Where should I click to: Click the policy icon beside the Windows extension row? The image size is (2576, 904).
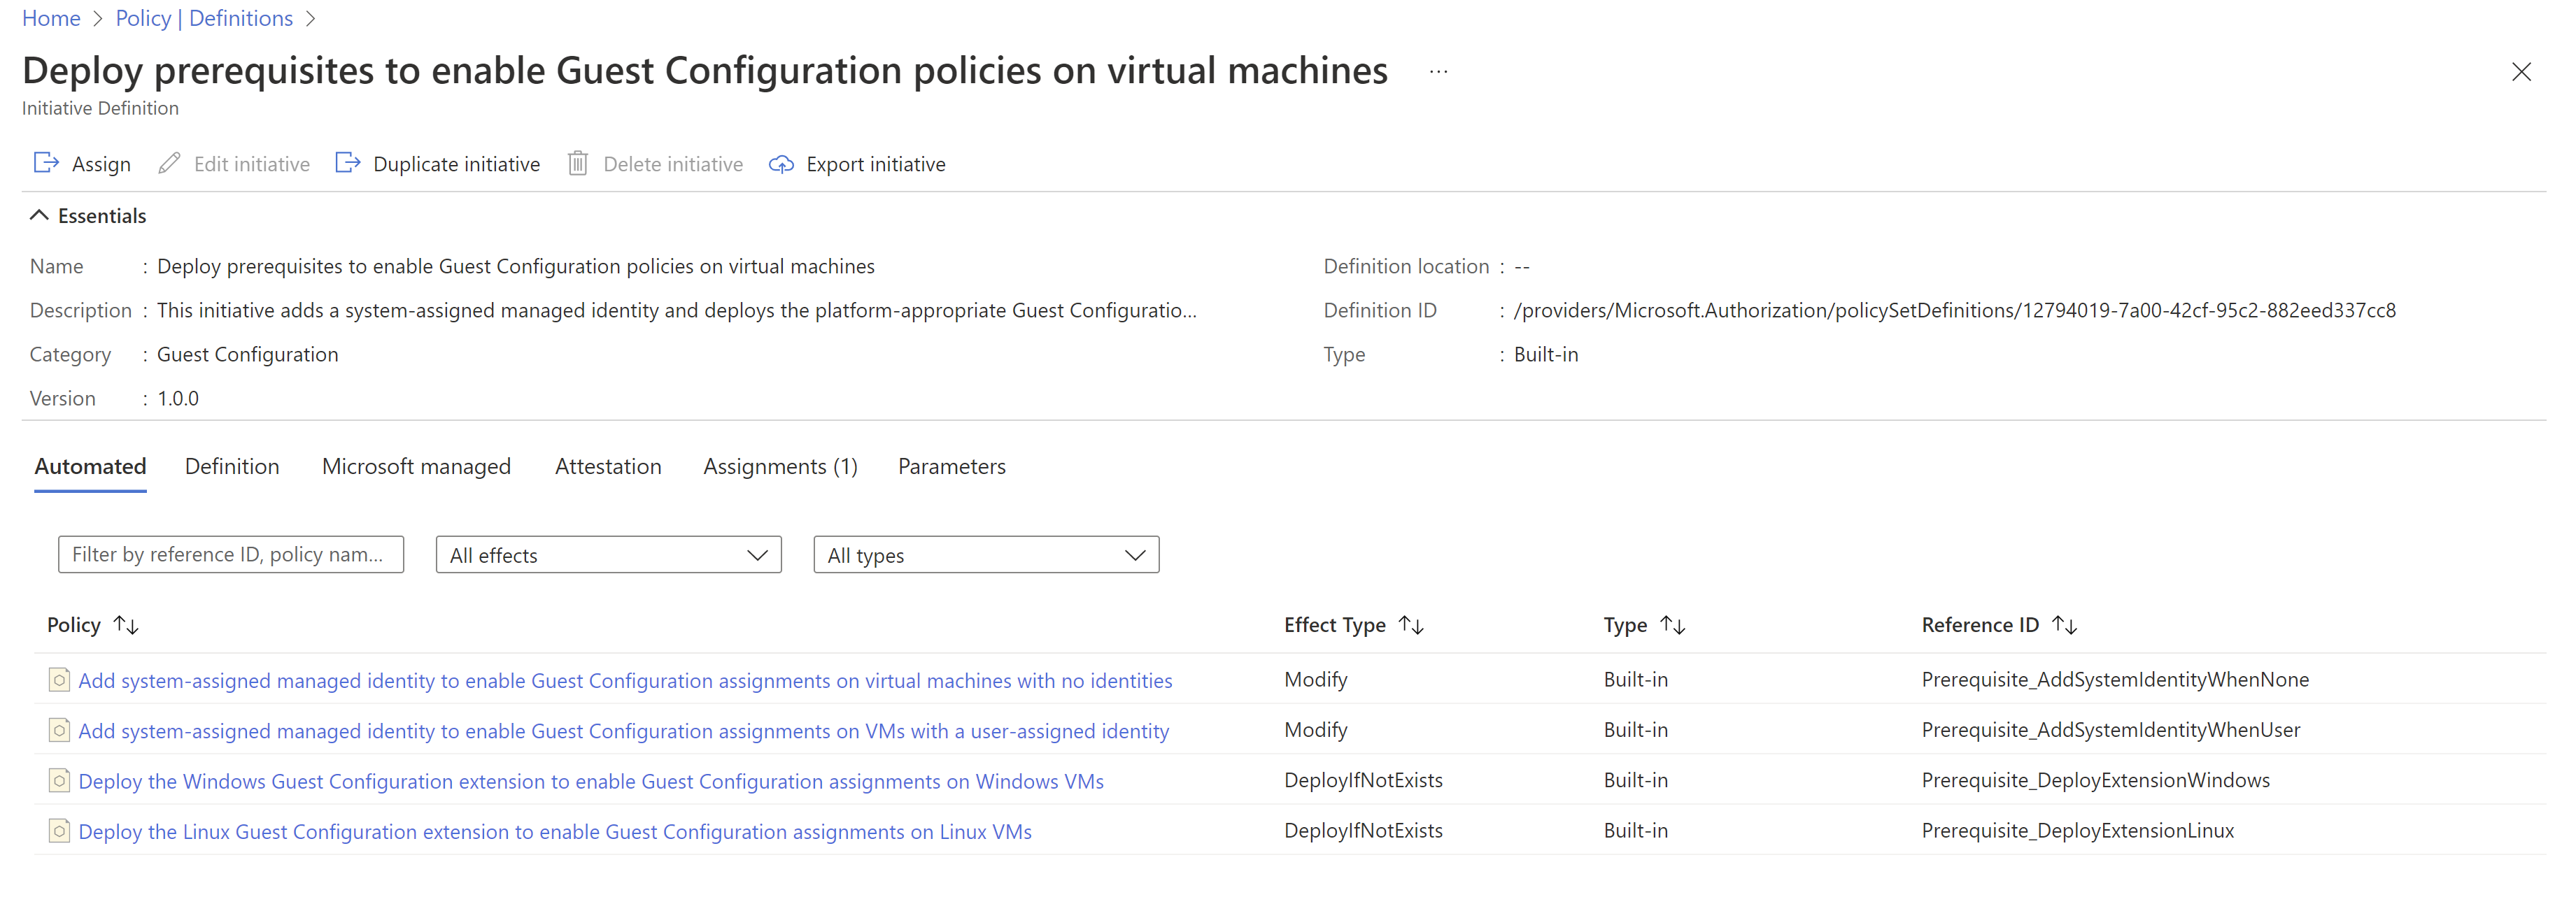tap(59, 780)
